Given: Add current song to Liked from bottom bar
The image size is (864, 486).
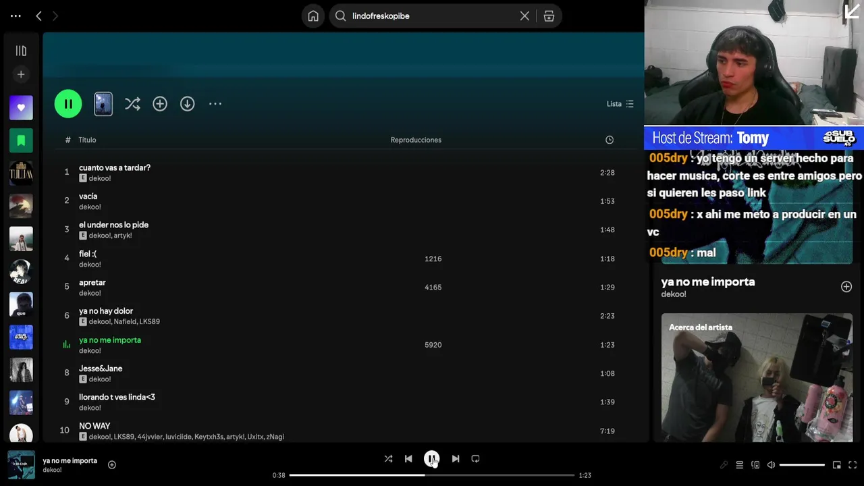Looking at the screenshot, I should [112, 464].
